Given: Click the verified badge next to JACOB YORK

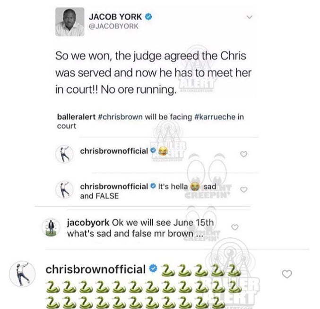Looking at the screenshot, I should coord(148,17).
